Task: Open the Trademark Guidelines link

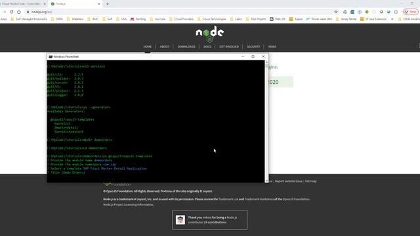Action: 259,199
